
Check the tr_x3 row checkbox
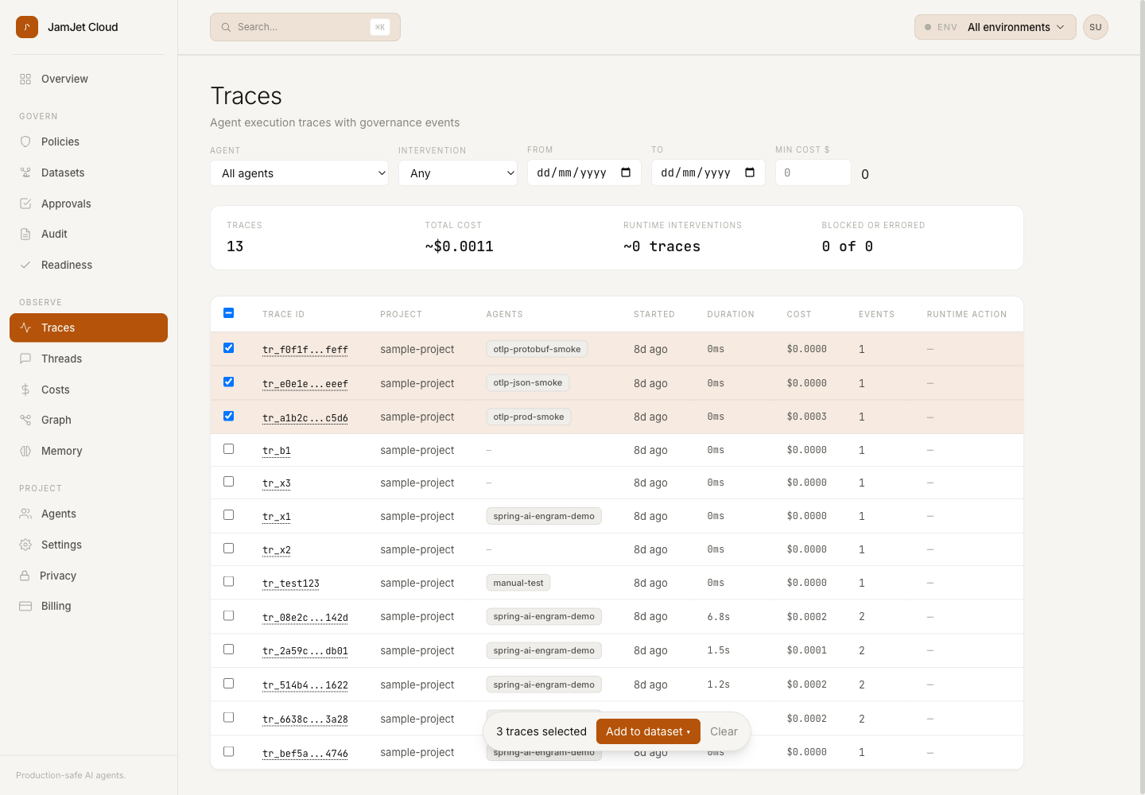click(x=229, y=482)
